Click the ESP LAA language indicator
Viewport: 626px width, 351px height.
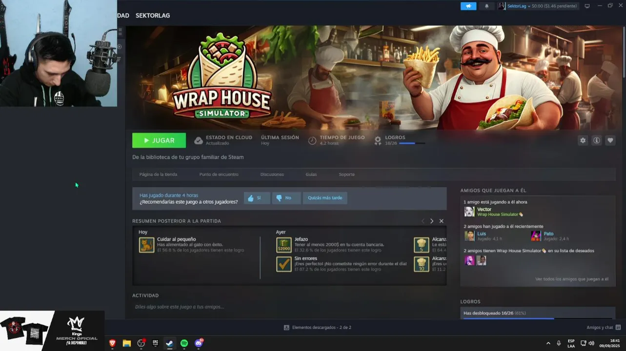point(571,343)
